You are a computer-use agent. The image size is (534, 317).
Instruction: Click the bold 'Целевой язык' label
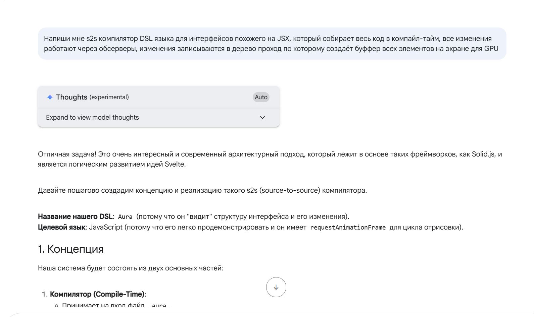62,227
